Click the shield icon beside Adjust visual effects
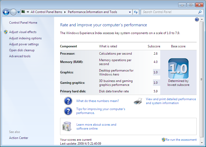 click(6, 32)
